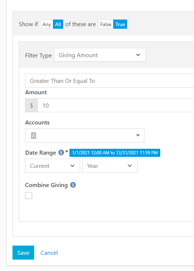Click the Date Range info icon
Screen dimensions: 194x271
[x=61, y=152]
